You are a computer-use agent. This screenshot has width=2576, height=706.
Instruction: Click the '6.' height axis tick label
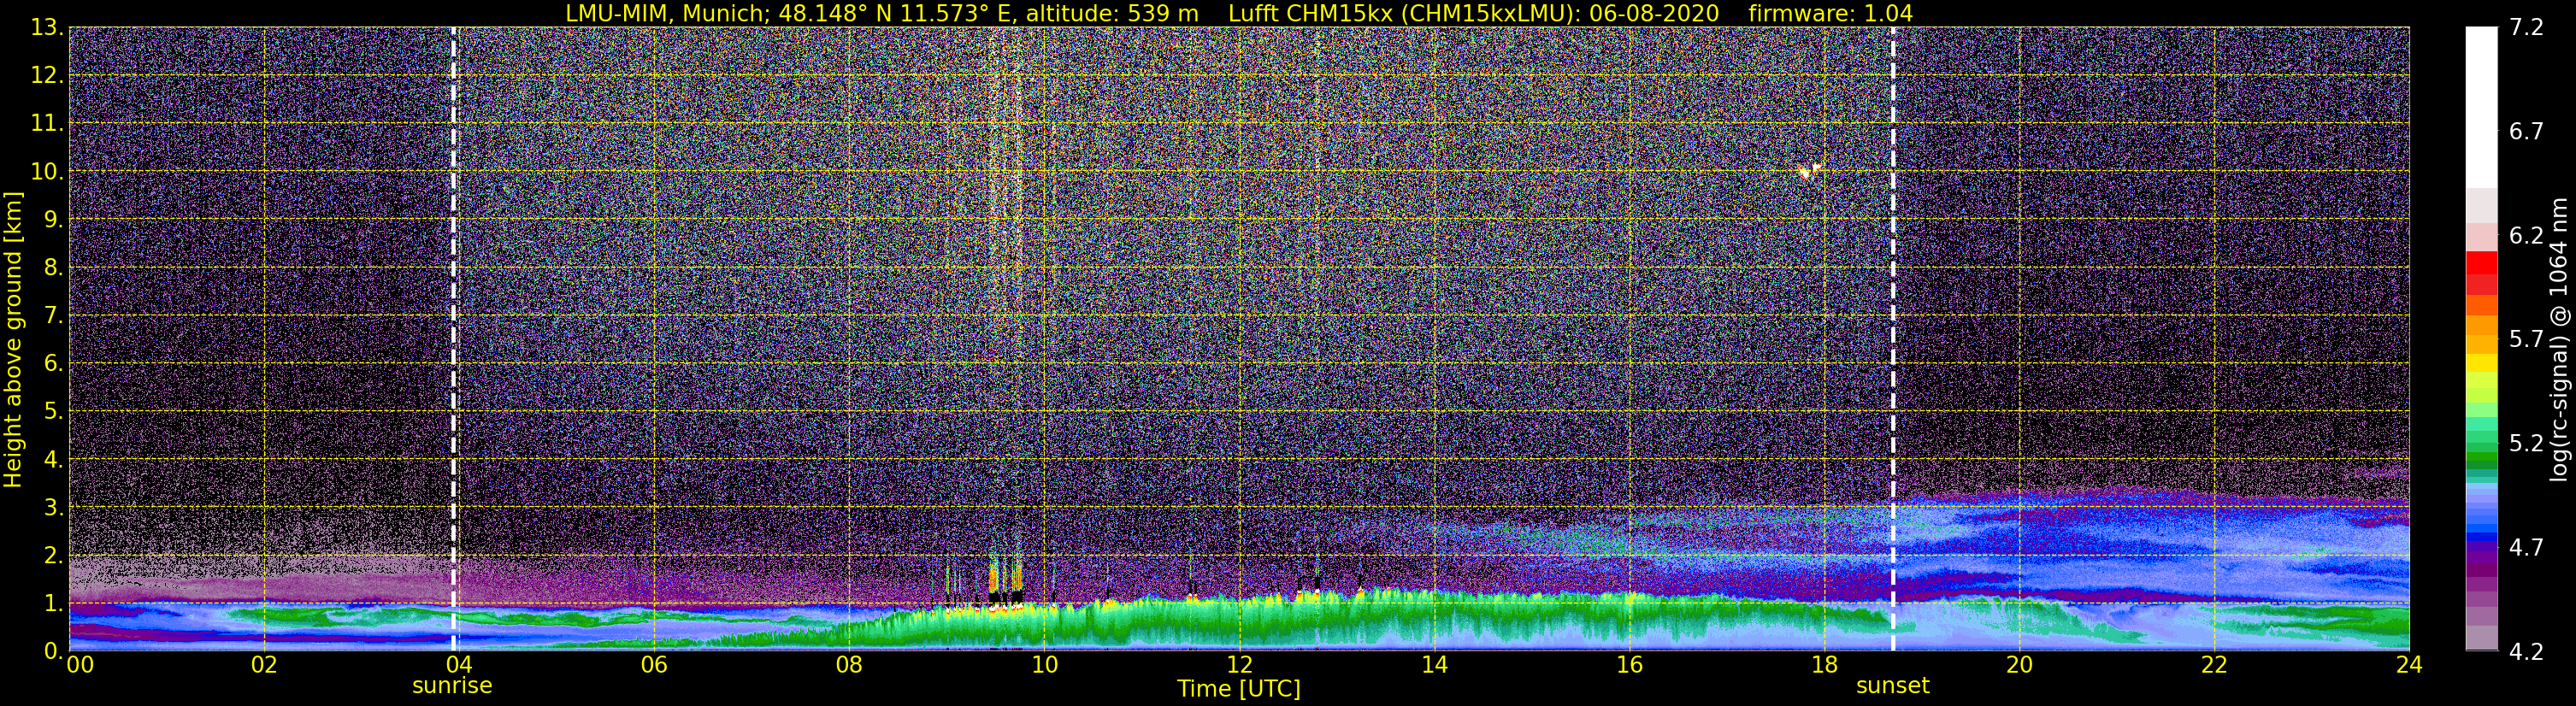tap(53, 363)
